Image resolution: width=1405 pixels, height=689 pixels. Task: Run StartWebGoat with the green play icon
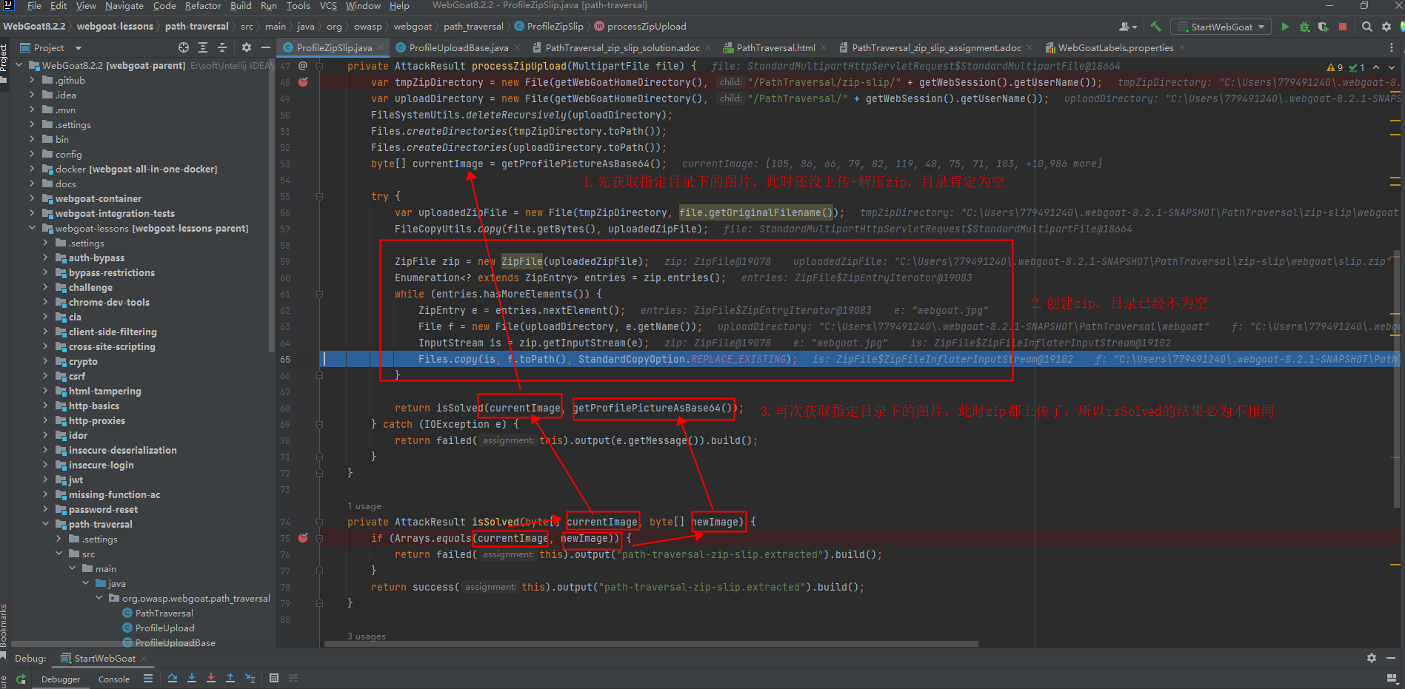(1285, 27)
